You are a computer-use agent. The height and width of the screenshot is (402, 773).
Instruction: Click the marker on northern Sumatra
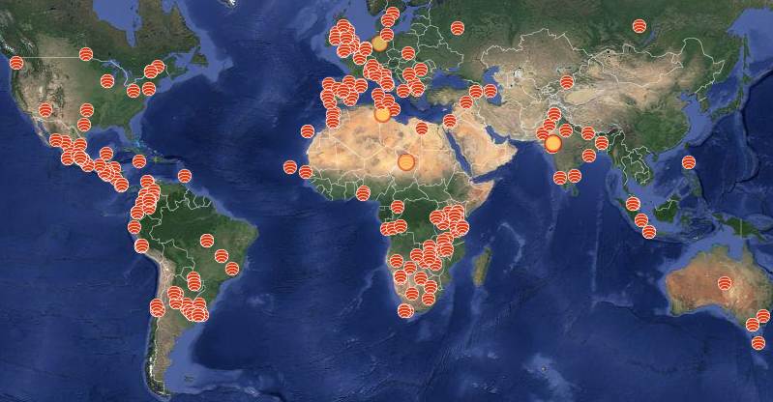(633, 204)
